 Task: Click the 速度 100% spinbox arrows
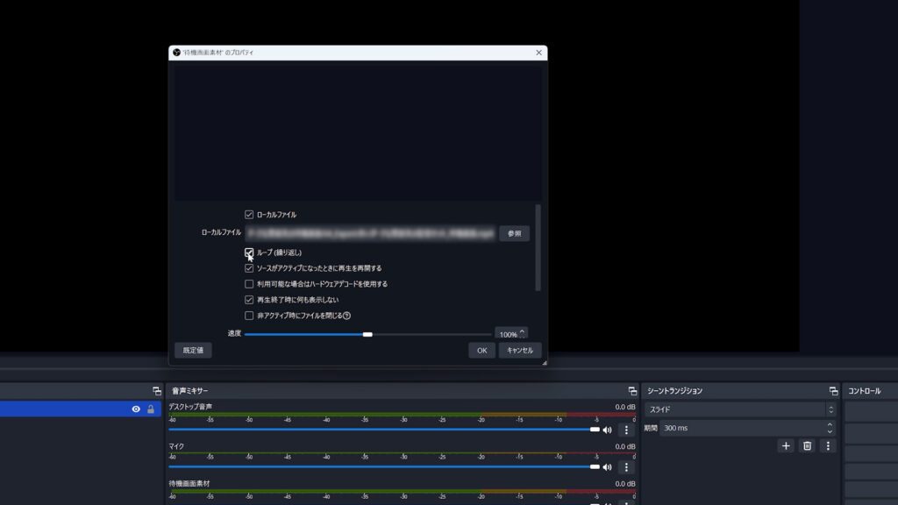pos(524,333)
